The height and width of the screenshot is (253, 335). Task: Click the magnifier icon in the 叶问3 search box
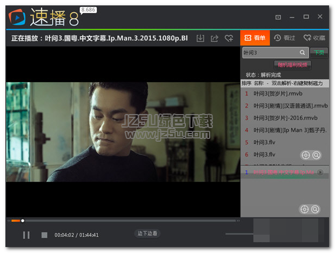click(302, 52)
